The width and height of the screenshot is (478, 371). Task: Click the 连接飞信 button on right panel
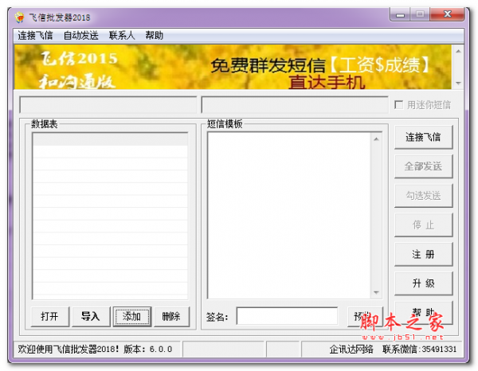423,137
